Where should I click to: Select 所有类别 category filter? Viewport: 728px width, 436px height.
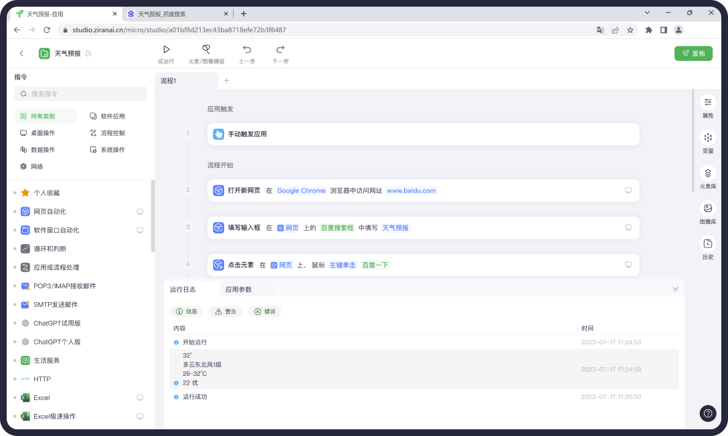click(45, 116)
